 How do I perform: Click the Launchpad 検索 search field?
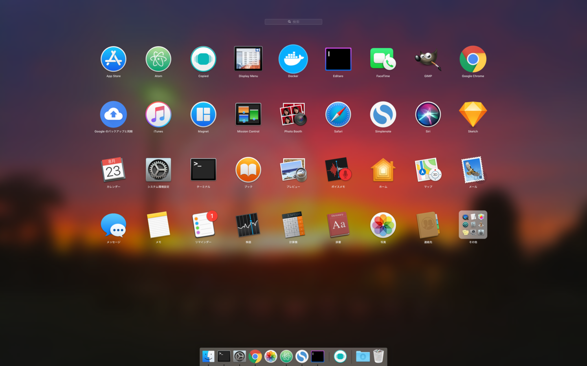point(293,22)
